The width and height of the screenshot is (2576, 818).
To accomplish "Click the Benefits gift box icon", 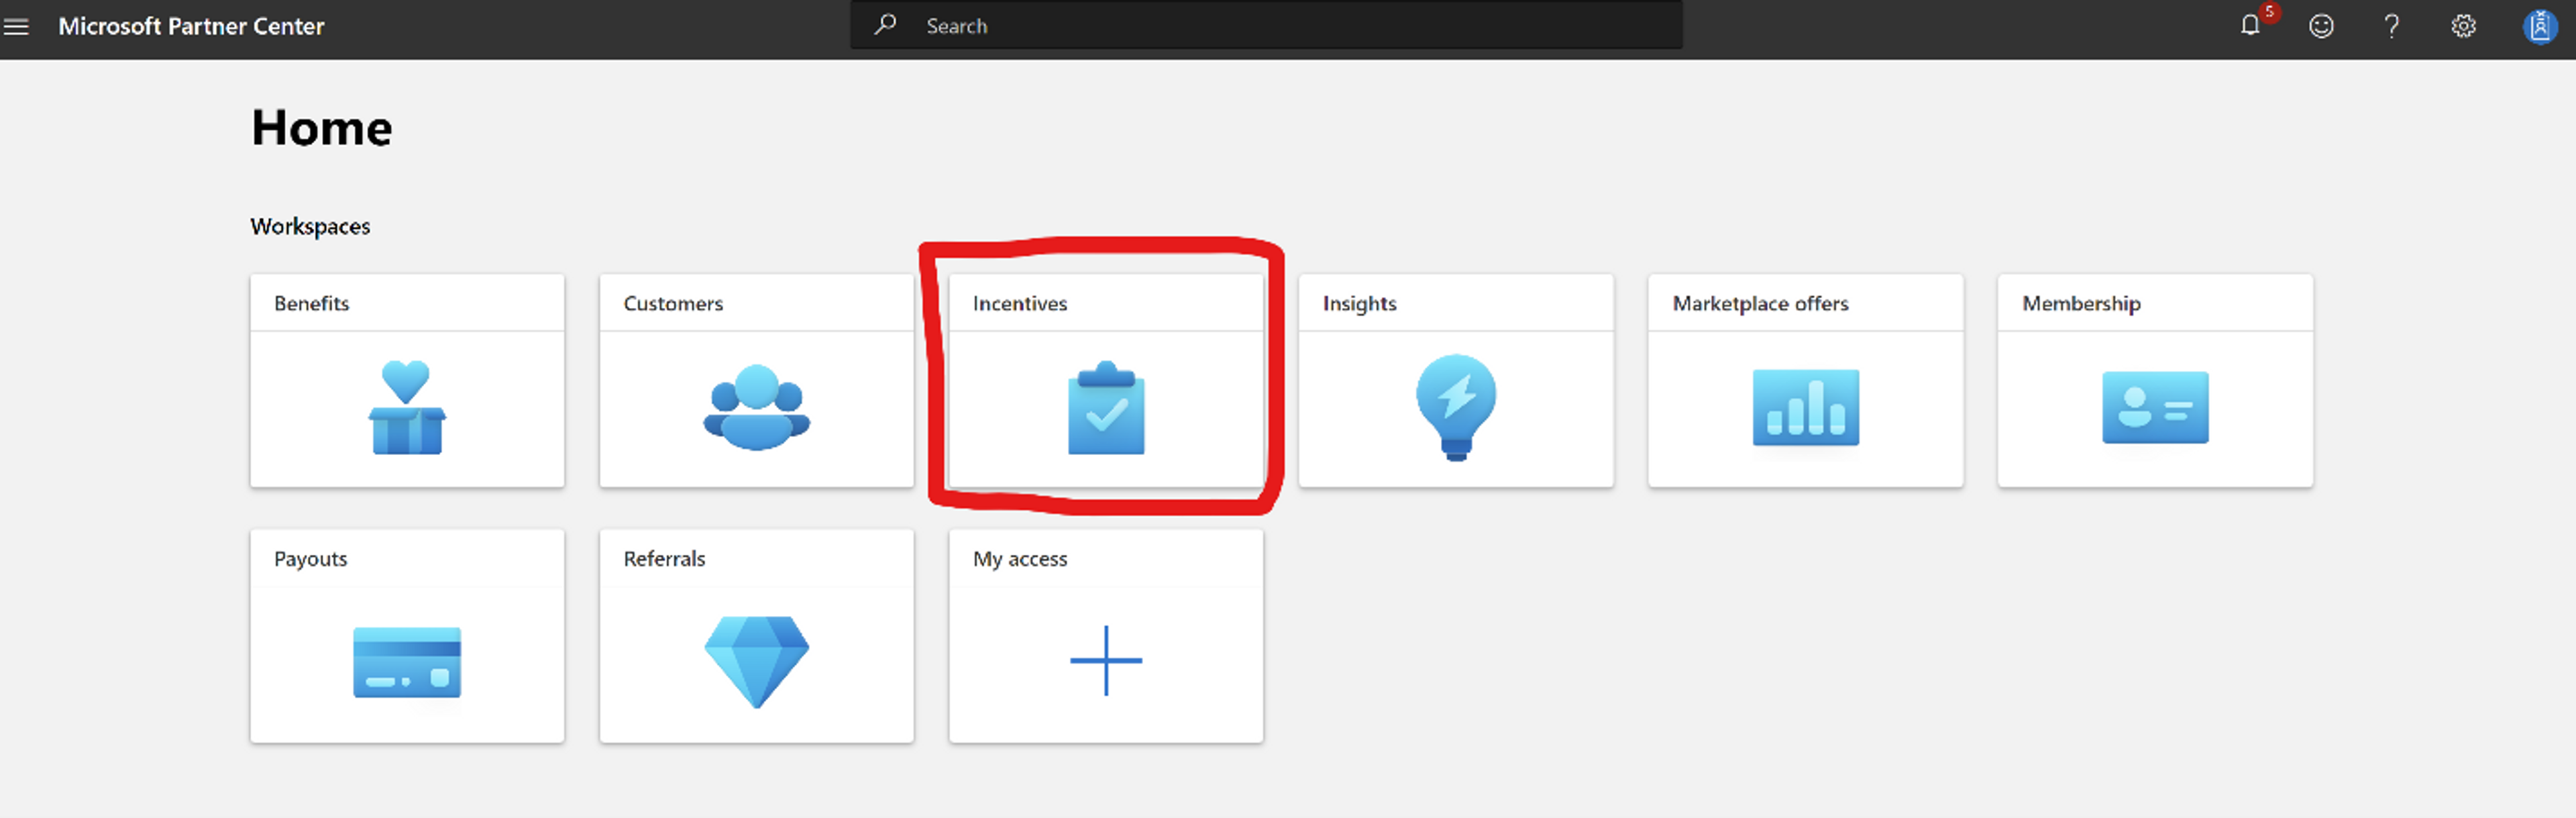I will [407, 407].
